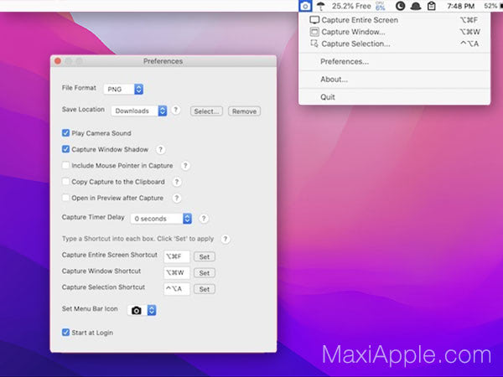
Task: Click the bowler hat menu bar icon
Action: click(x=416, y=6)
